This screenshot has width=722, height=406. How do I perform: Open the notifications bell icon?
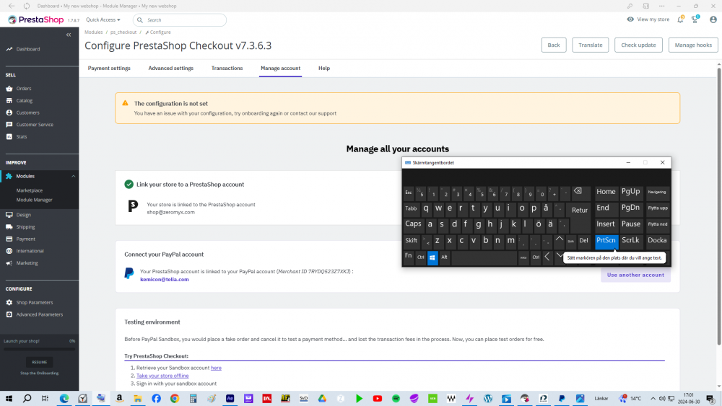(x=680, y=19)
